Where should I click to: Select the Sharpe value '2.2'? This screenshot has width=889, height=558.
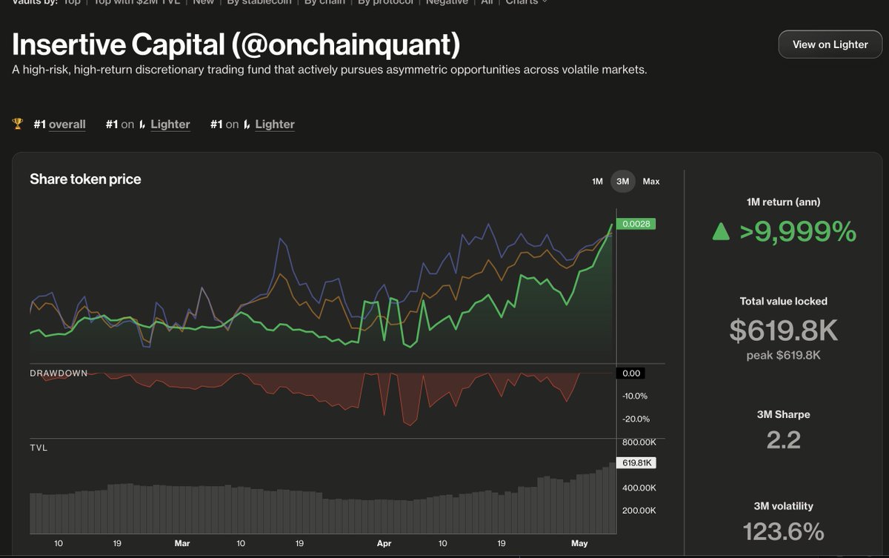(x=783, y=440)
